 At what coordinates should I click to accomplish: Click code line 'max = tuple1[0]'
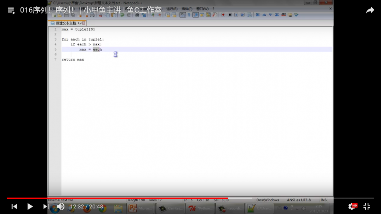click(78, 29)
